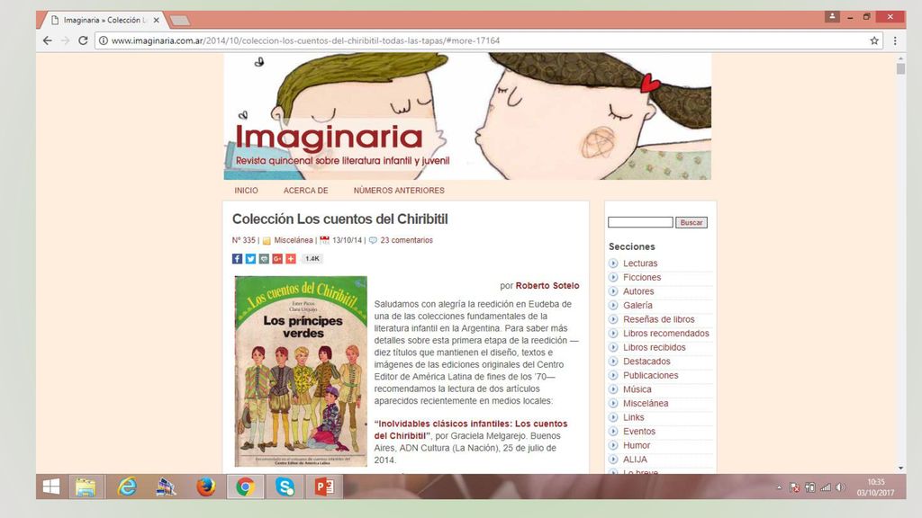The image size is (922, 518).
Task: View site information icon in address bar
Action: (103, 40)
